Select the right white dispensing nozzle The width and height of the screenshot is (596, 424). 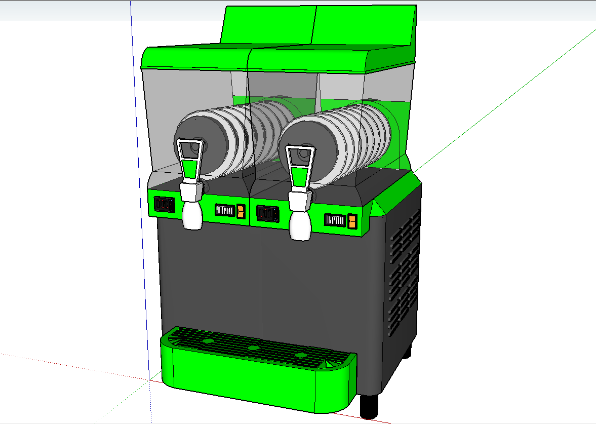(300, 225)
